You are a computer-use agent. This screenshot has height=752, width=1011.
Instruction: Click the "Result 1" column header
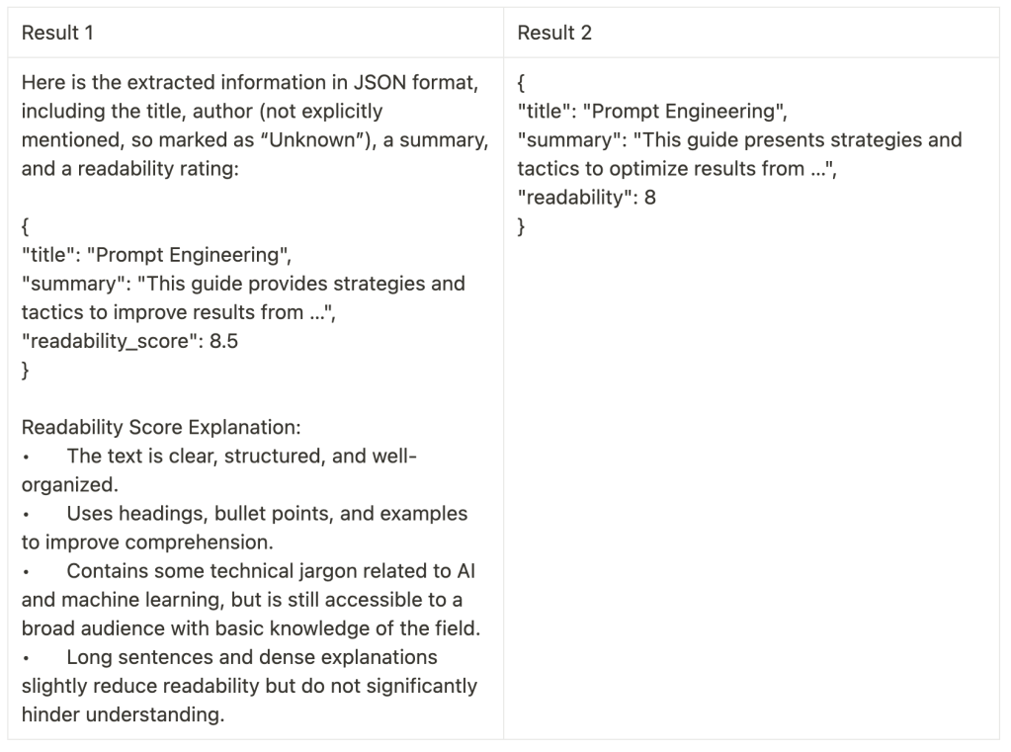pos(57,33)
